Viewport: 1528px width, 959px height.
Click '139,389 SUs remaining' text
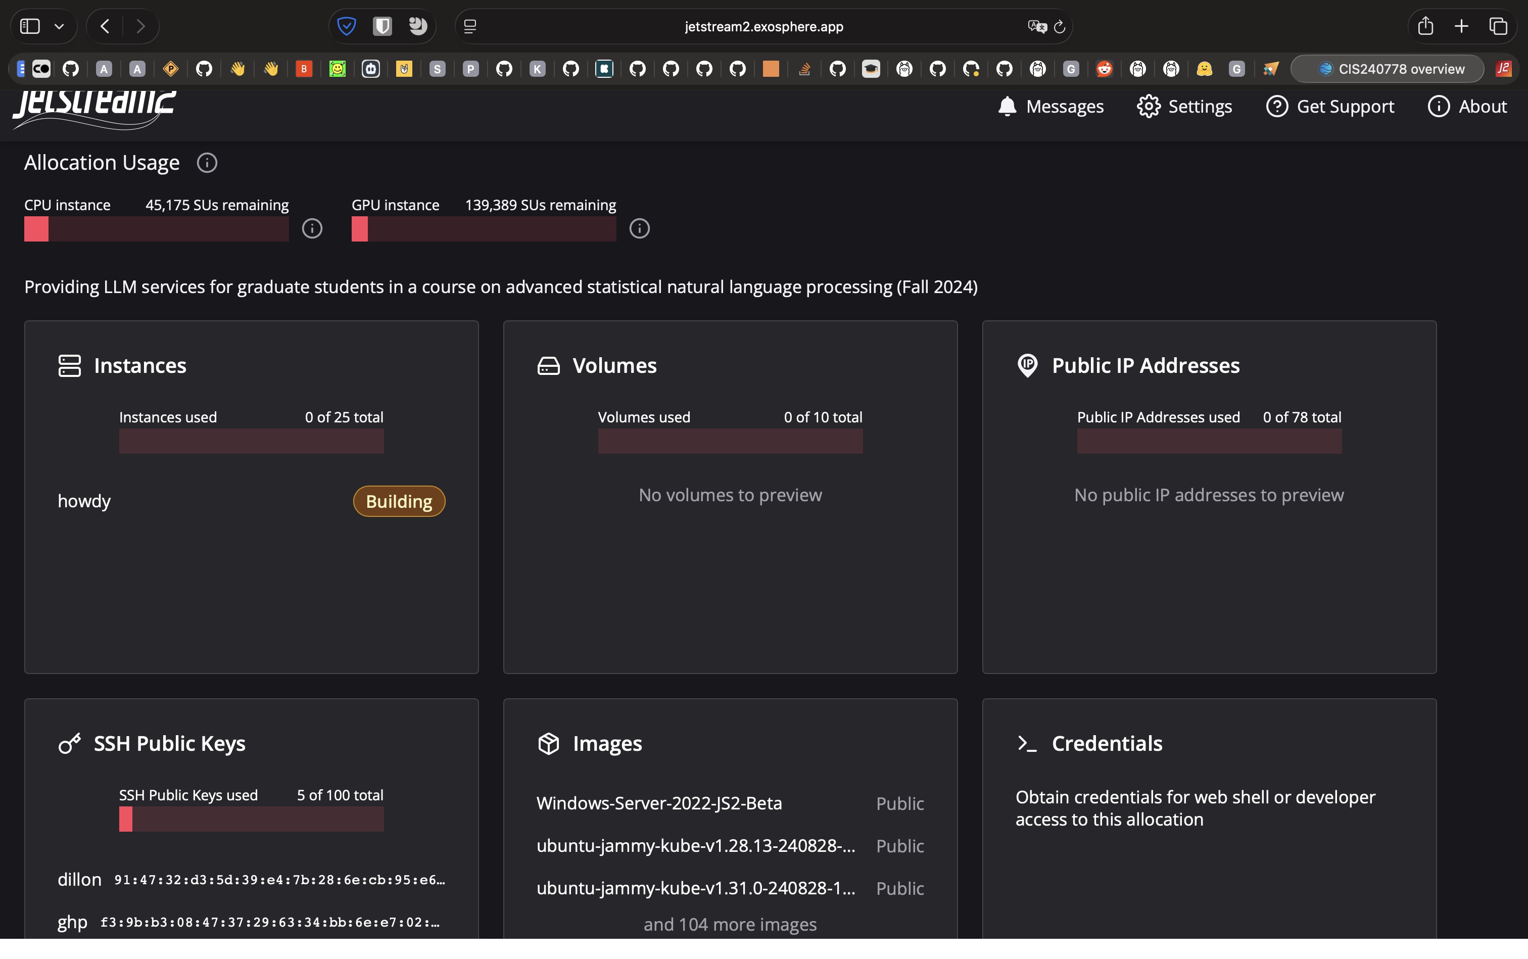click(x=541, y=205)
